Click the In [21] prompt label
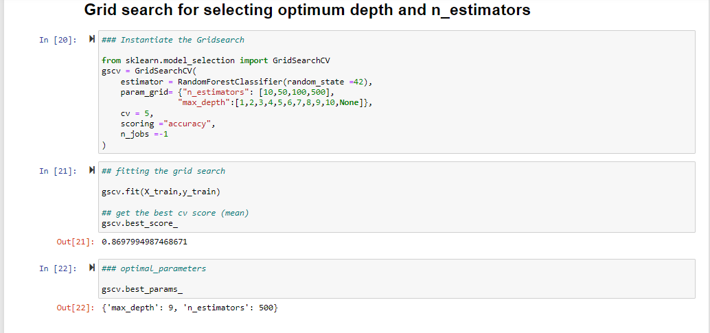 pos(58,170)
